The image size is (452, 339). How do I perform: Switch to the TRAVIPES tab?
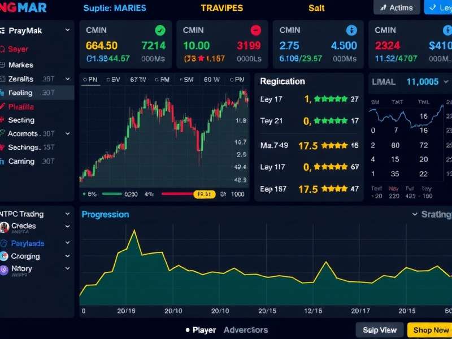point(221,8)
